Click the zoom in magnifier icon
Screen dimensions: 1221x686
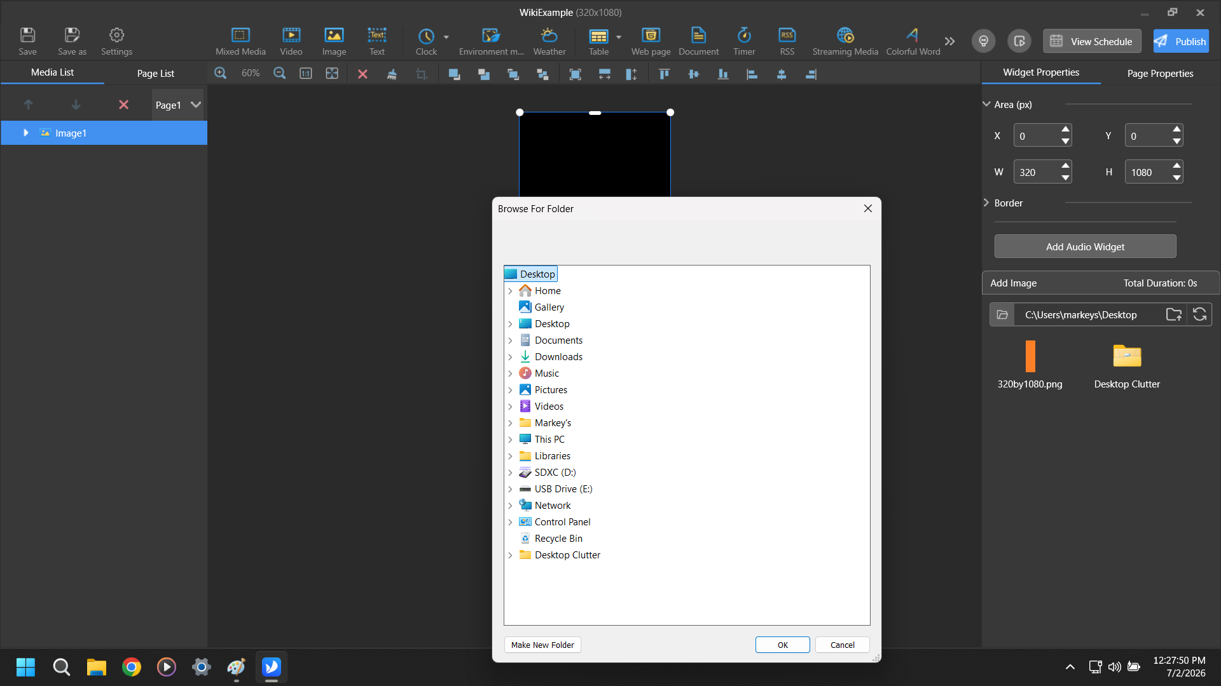(221, 74)
